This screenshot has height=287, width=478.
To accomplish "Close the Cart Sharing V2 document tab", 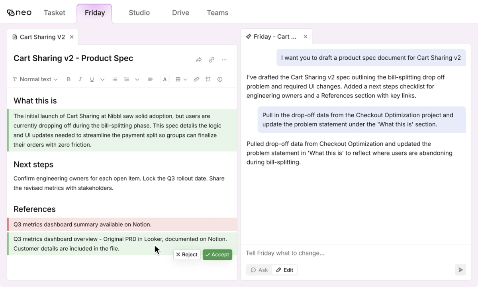I will click(72, 37).
